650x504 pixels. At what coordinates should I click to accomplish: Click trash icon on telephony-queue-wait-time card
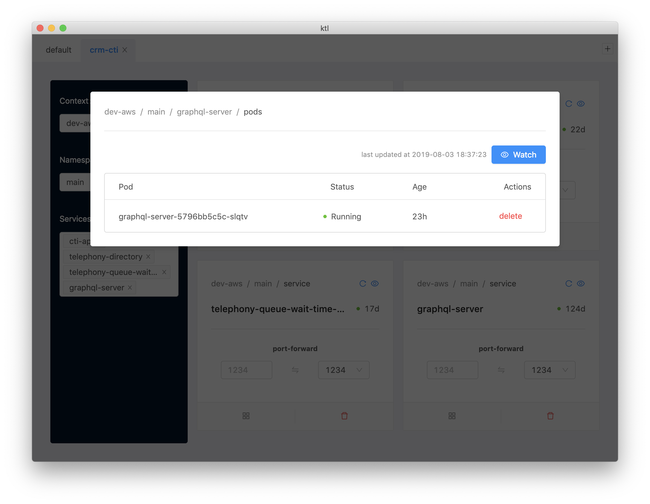click(344, 416)
